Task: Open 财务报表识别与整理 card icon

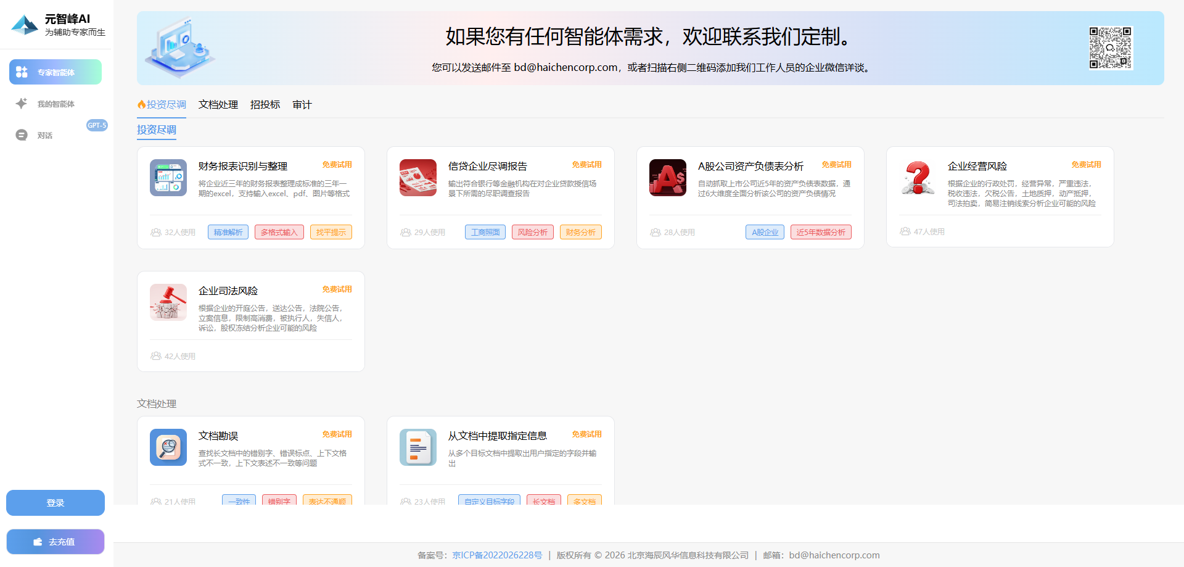Action: pos(168,178)
